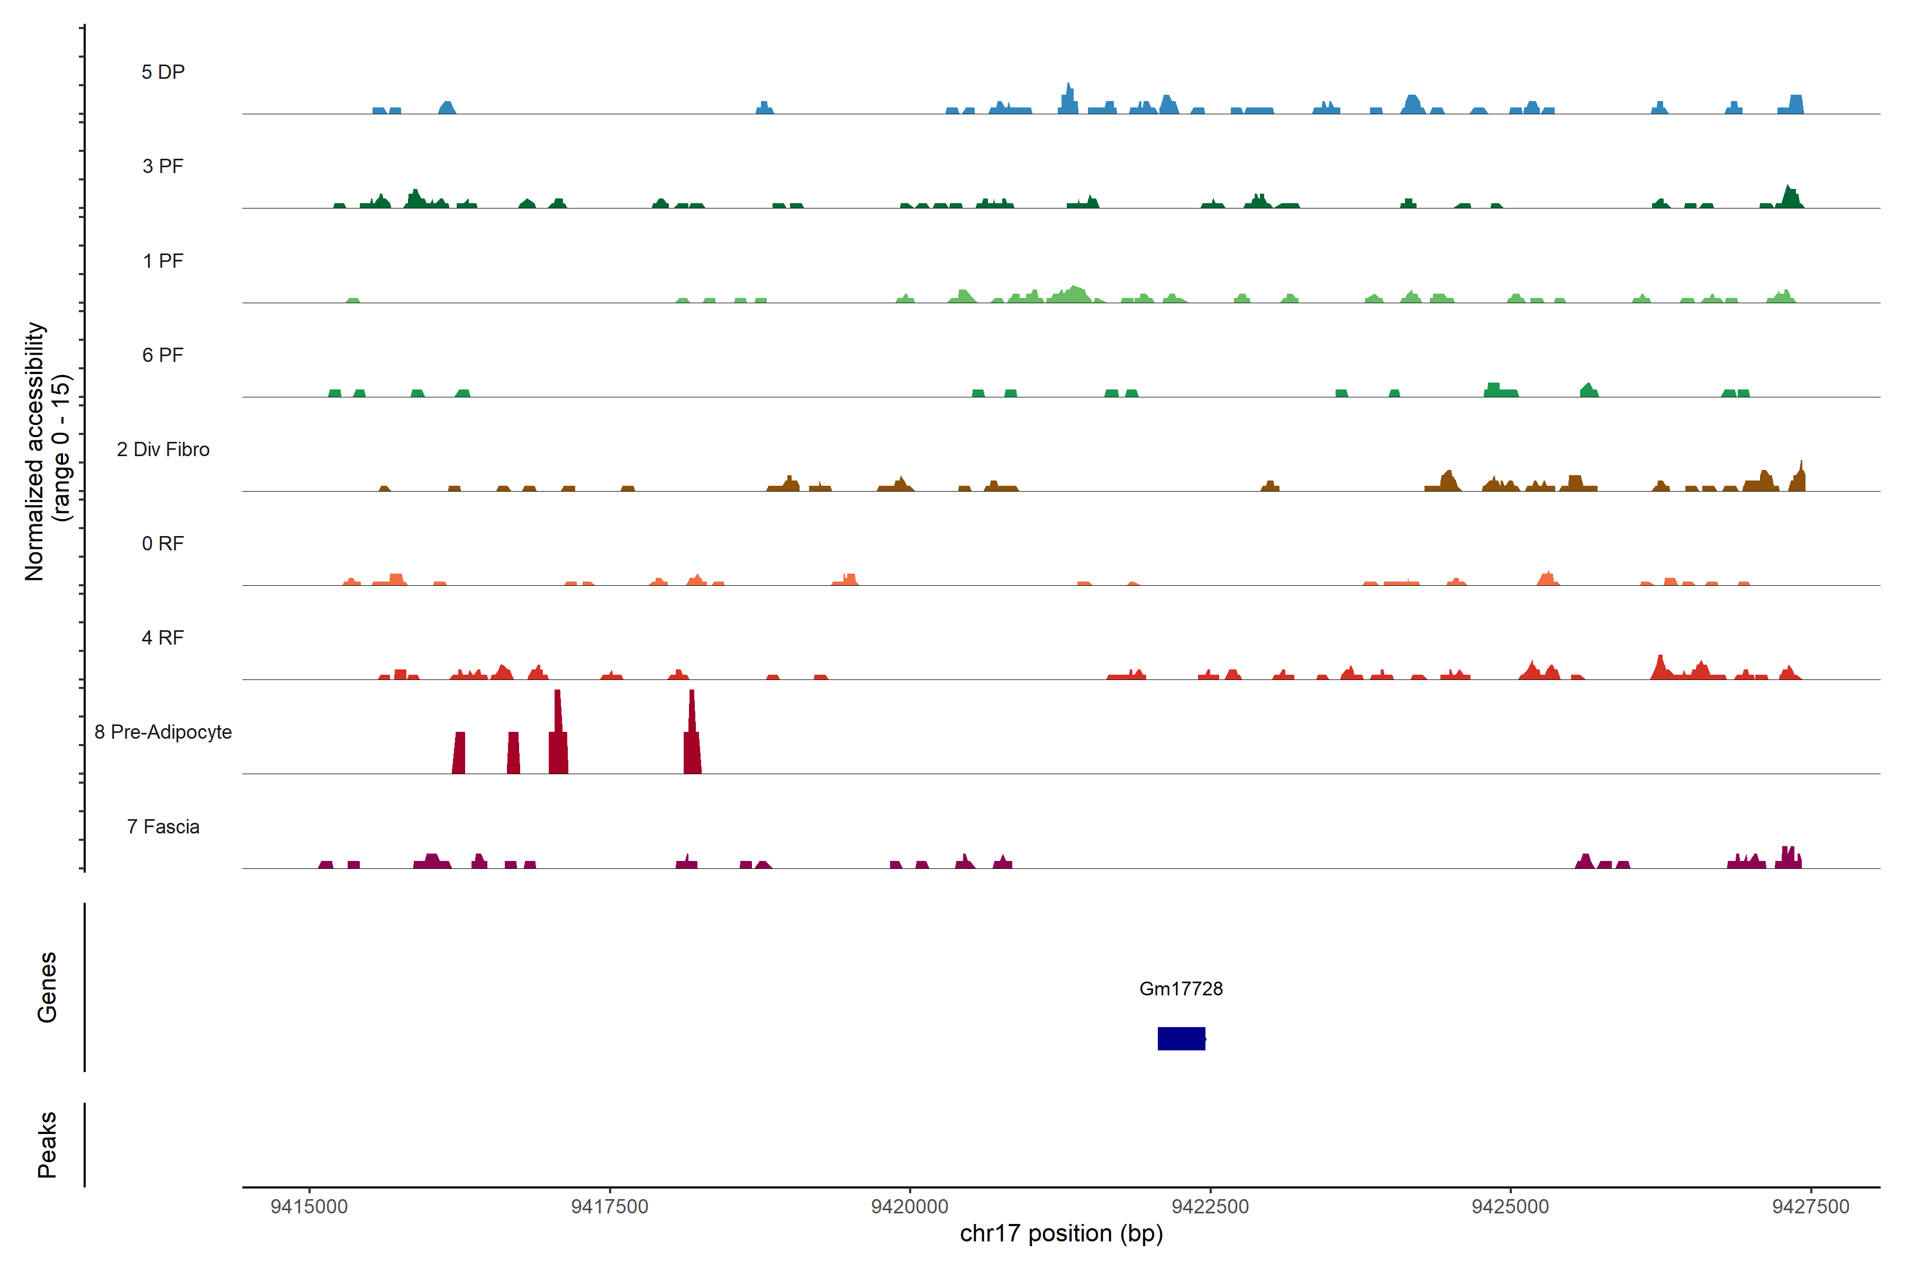
Task: Click the 6 PF track label
Action: [163, 355]
